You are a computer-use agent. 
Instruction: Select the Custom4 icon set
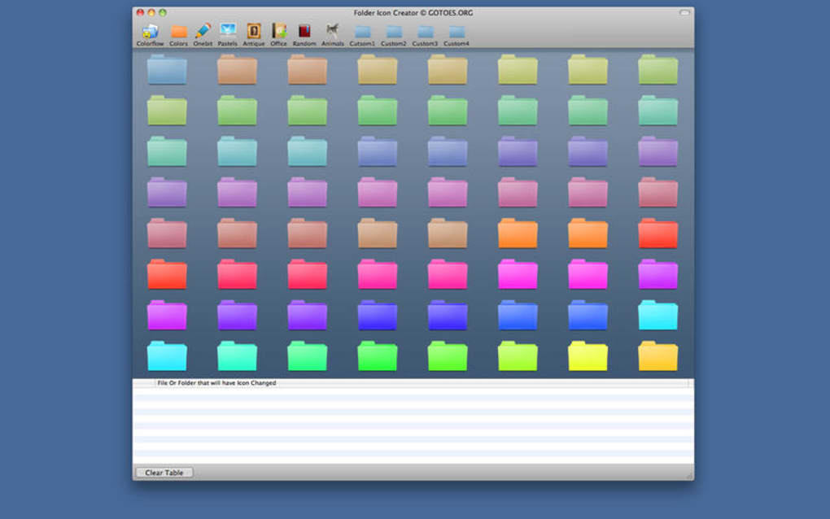pyautogui.click(x=456, y=31)
